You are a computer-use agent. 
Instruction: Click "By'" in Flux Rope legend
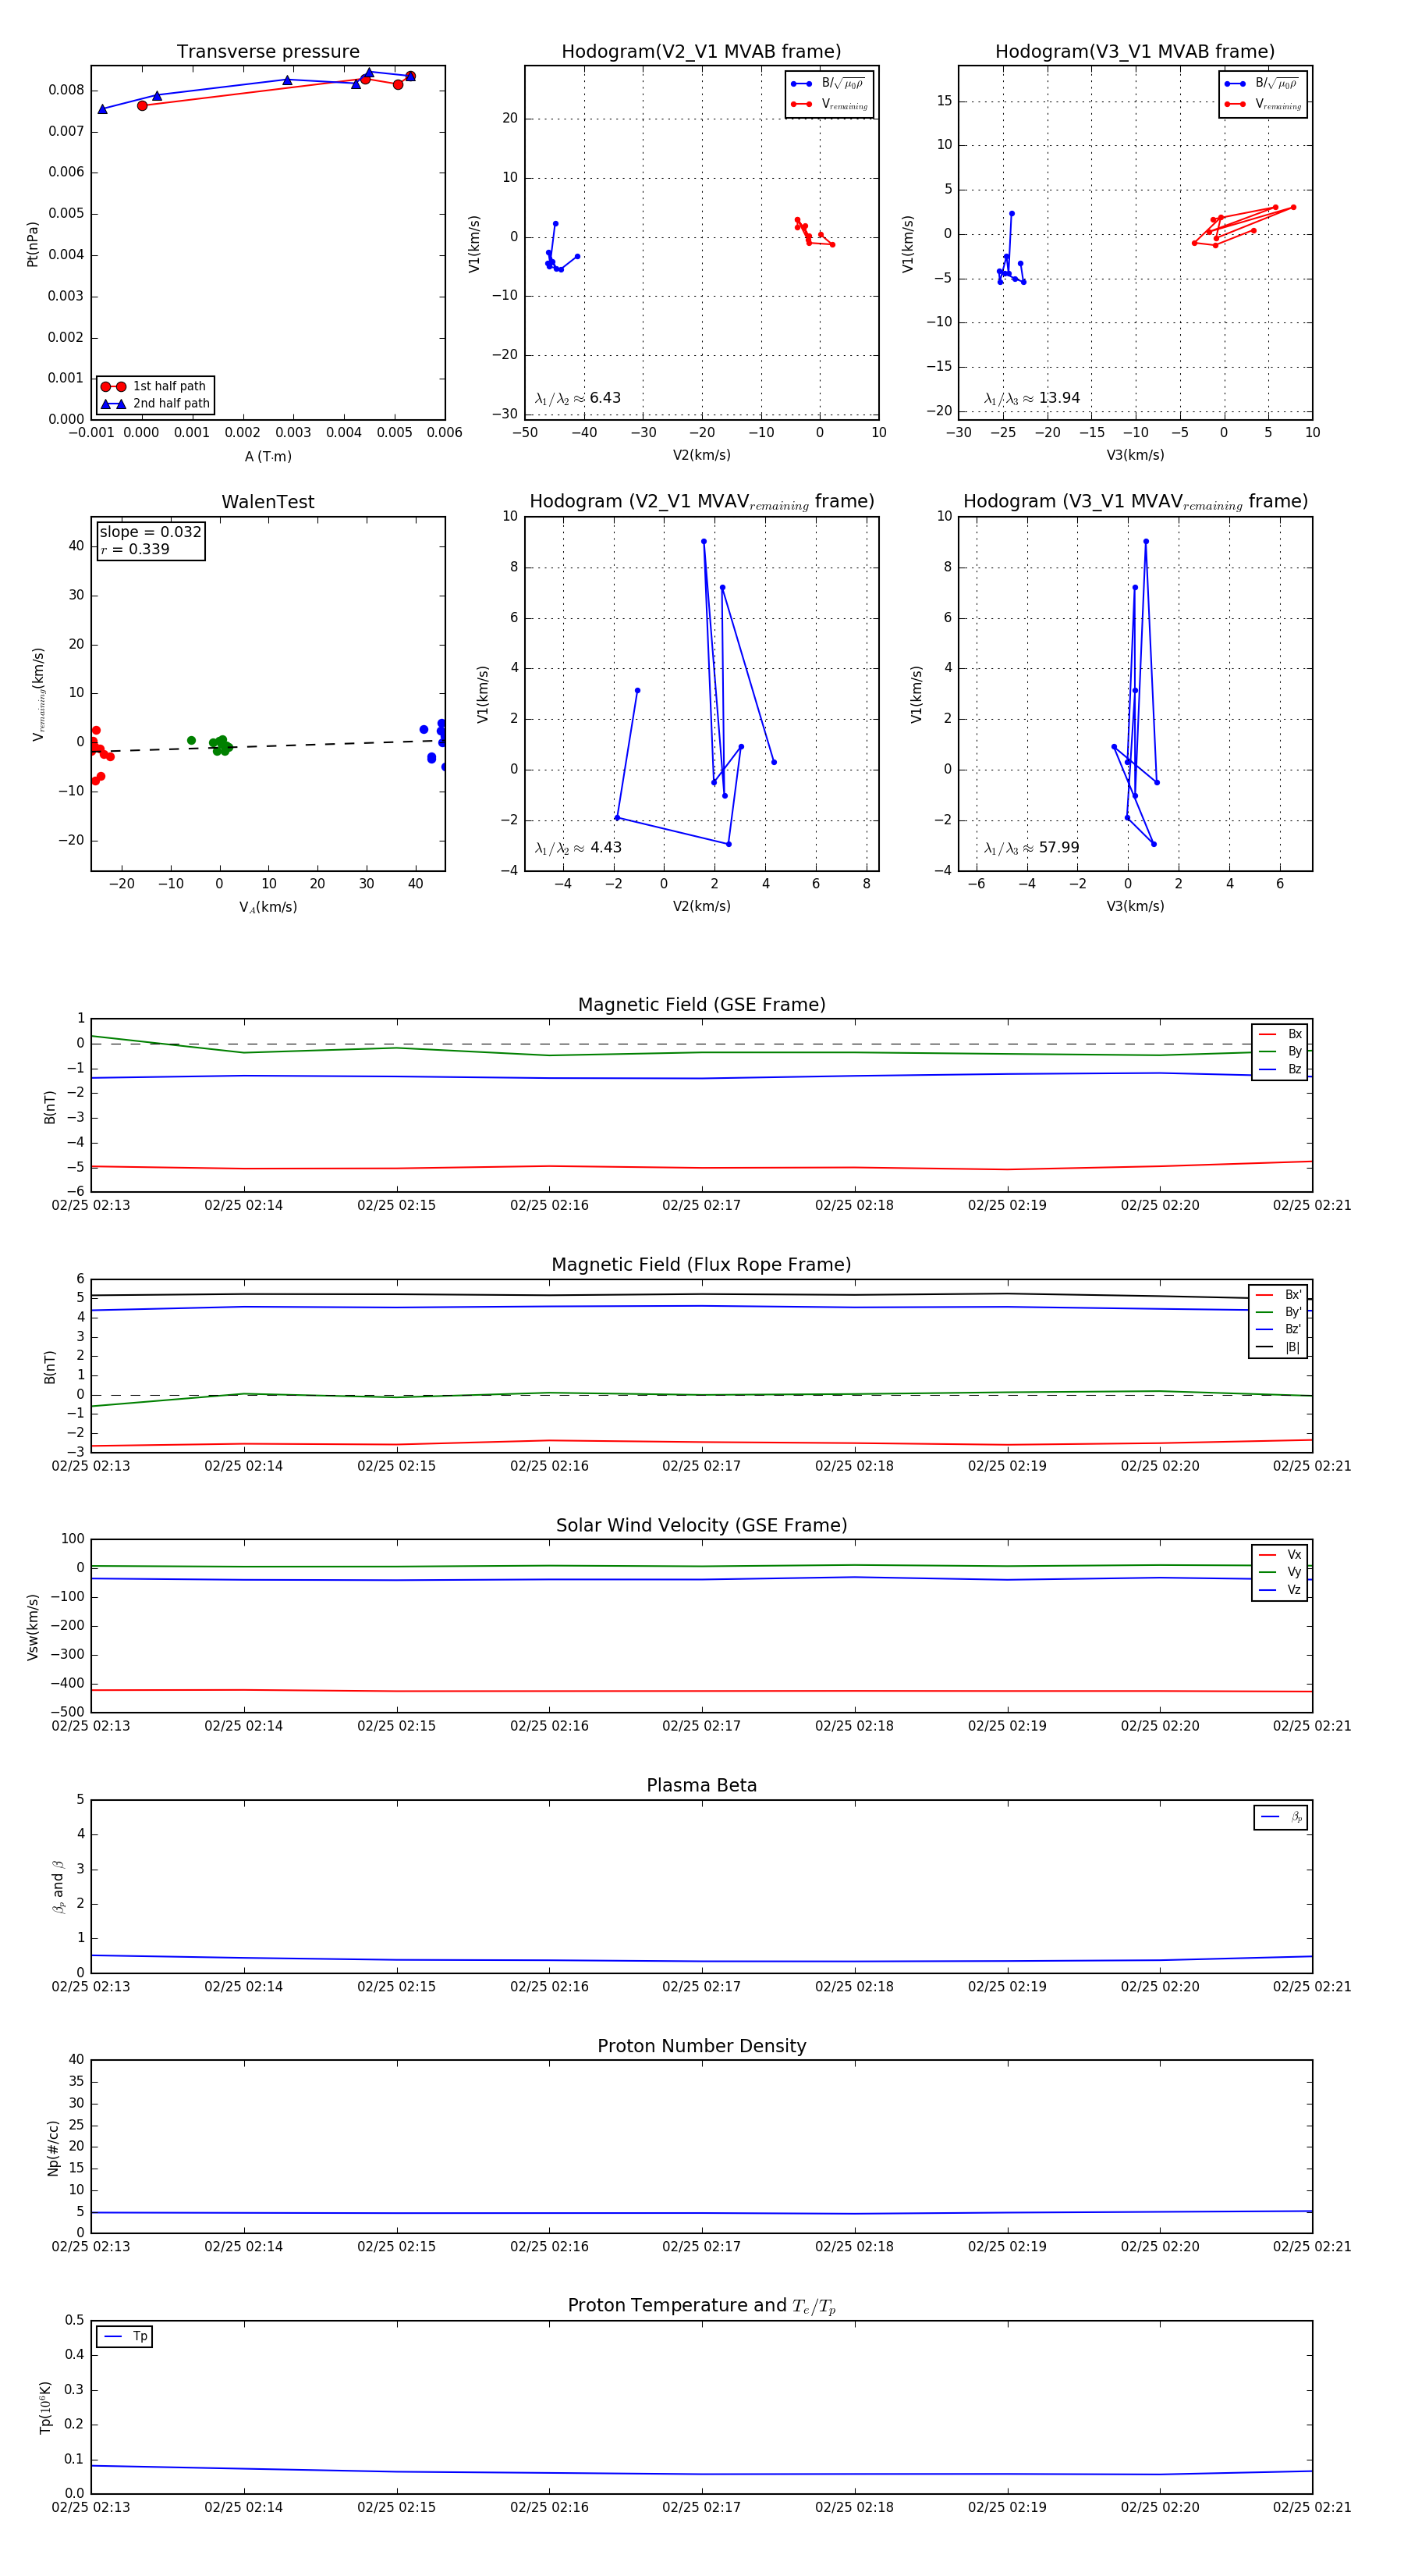click(x=1278, y=1312)
